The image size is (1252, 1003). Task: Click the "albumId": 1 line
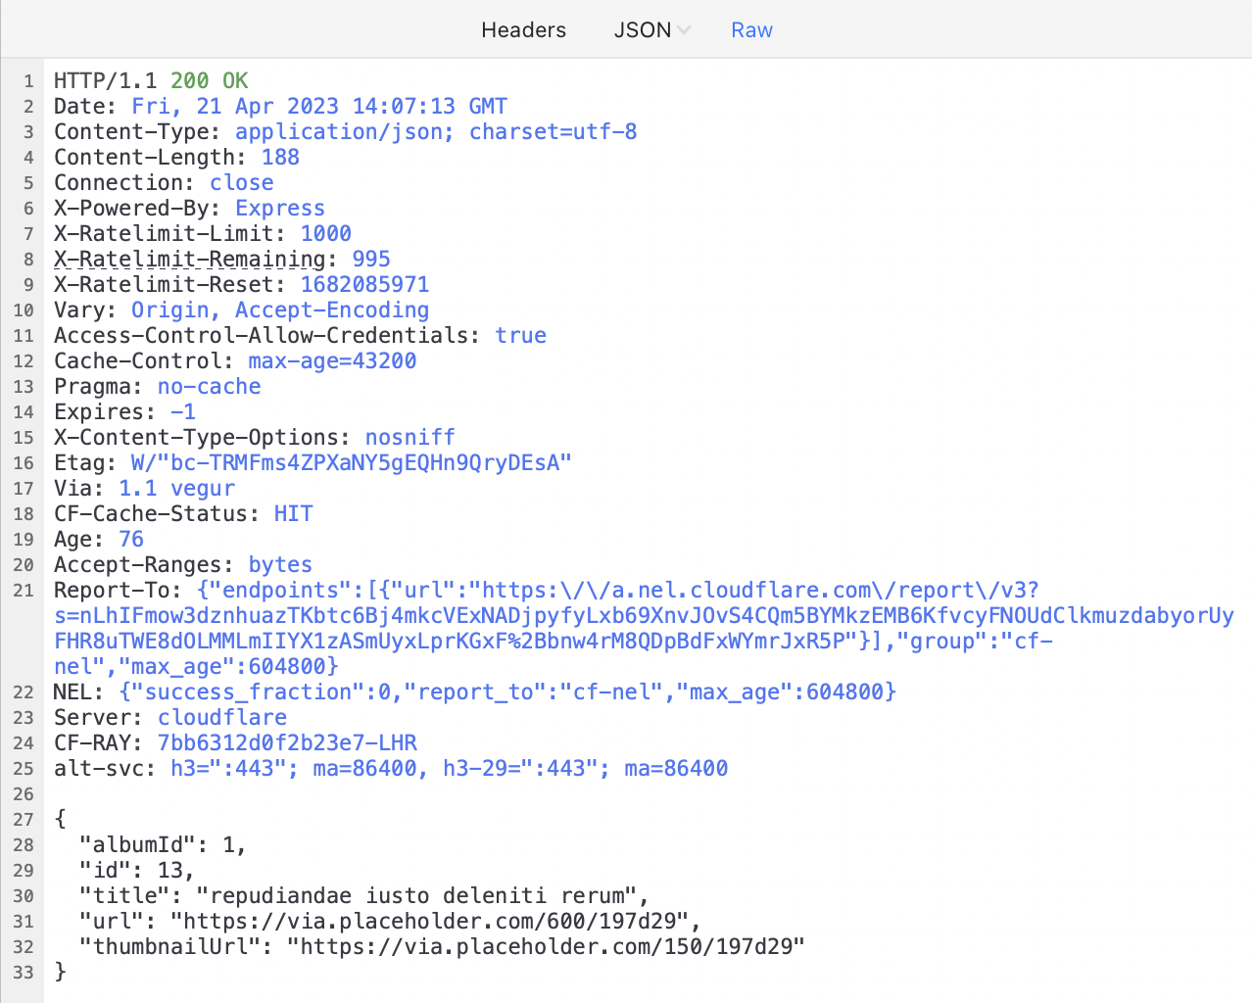[x=163, y=844]
